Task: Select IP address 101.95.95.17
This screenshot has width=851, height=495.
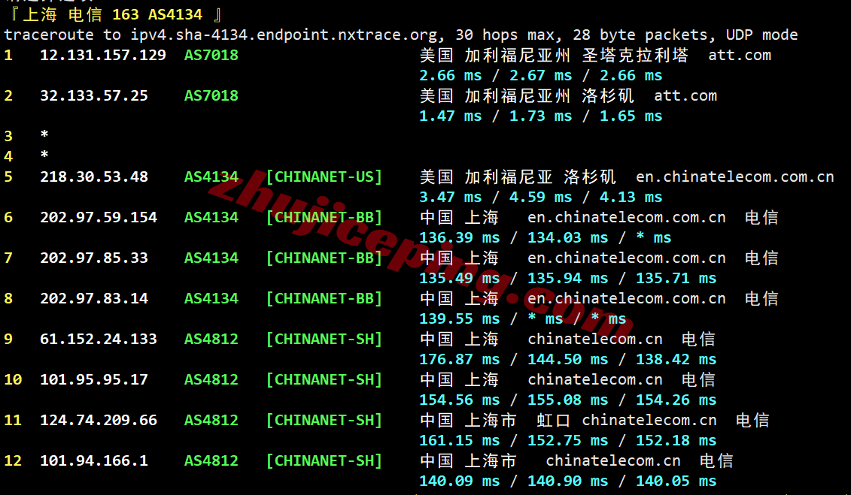Action: [x=94, y=380]
